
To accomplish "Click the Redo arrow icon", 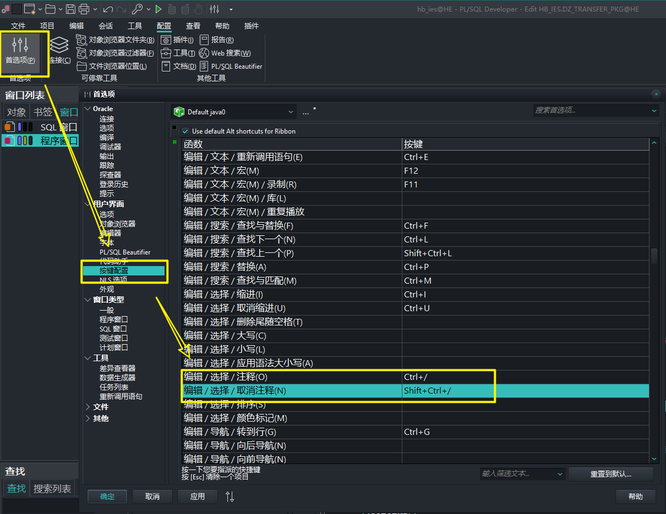I will [121, 9].
